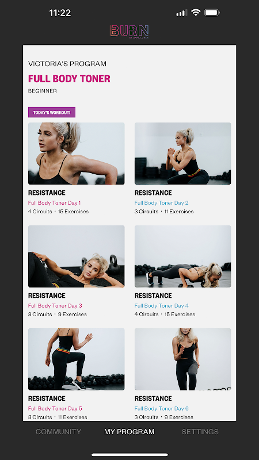Open the Settings tab

[x=200, y=432]
